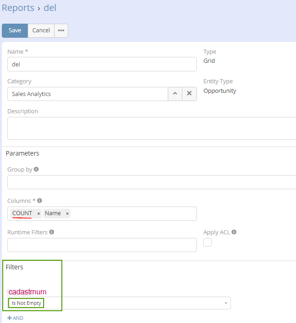Click the Cancel button
Screen dimensions: 296x323
(x=41, y=30)
